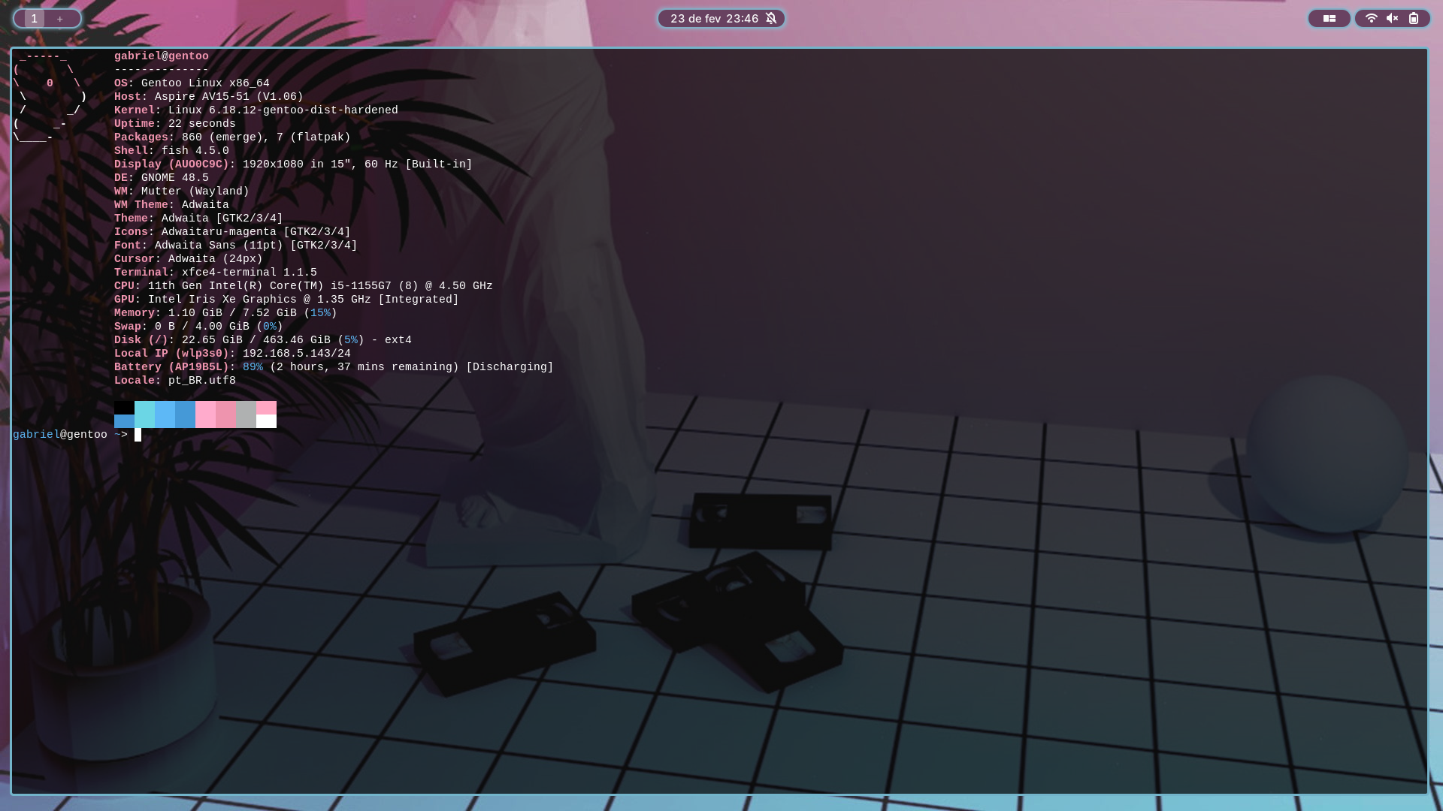Viewport: 1443px width, 811px height.
Task: Open the calendar via 23 de fev date
Action: pyautogui.click(x=695, y=18)
